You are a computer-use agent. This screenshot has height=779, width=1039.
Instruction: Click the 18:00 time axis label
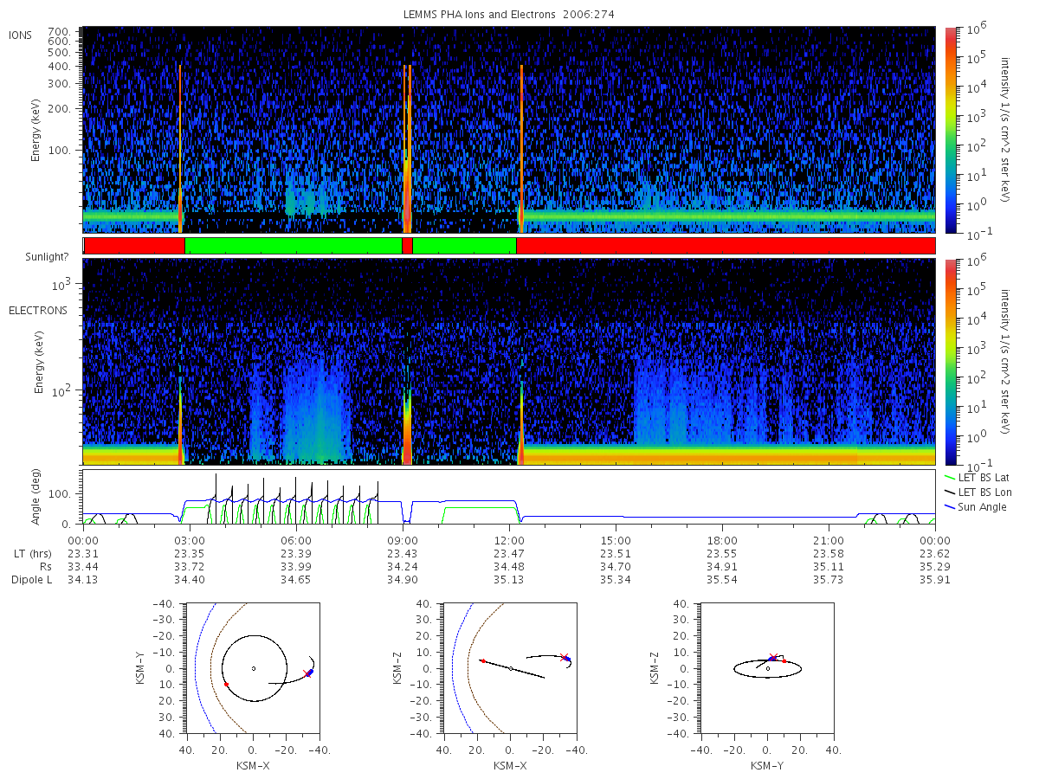tap(722, 539)
